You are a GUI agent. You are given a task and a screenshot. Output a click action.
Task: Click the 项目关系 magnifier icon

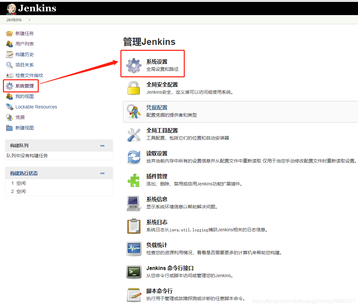[x=10, y=65]
